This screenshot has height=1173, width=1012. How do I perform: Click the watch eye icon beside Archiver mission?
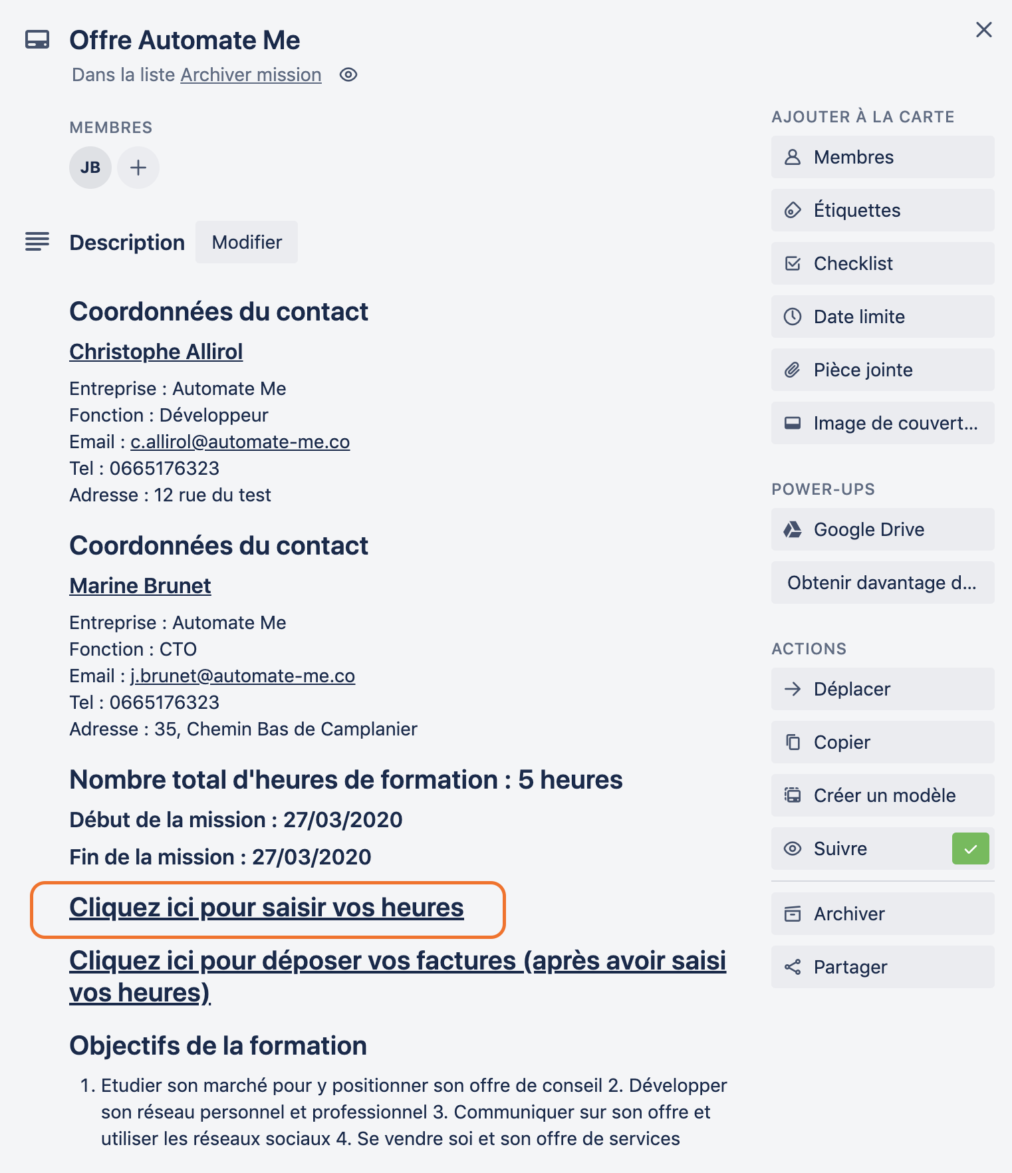[348, 75]
